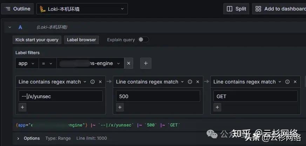Show info for the --|/x/yunsec operation
Viewport: 306px width, 146px height.
(93, 82)
